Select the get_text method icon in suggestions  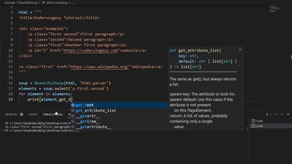[x=73, y=105]
